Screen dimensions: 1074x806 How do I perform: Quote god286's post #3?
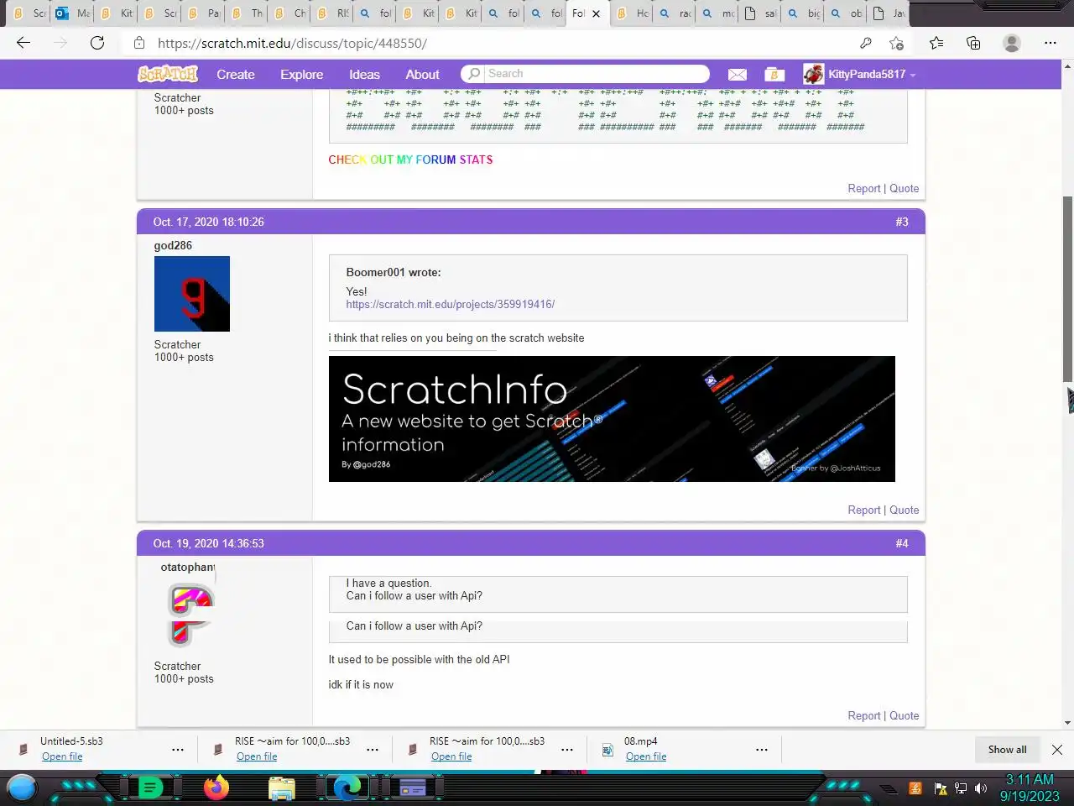click(905, 510)
